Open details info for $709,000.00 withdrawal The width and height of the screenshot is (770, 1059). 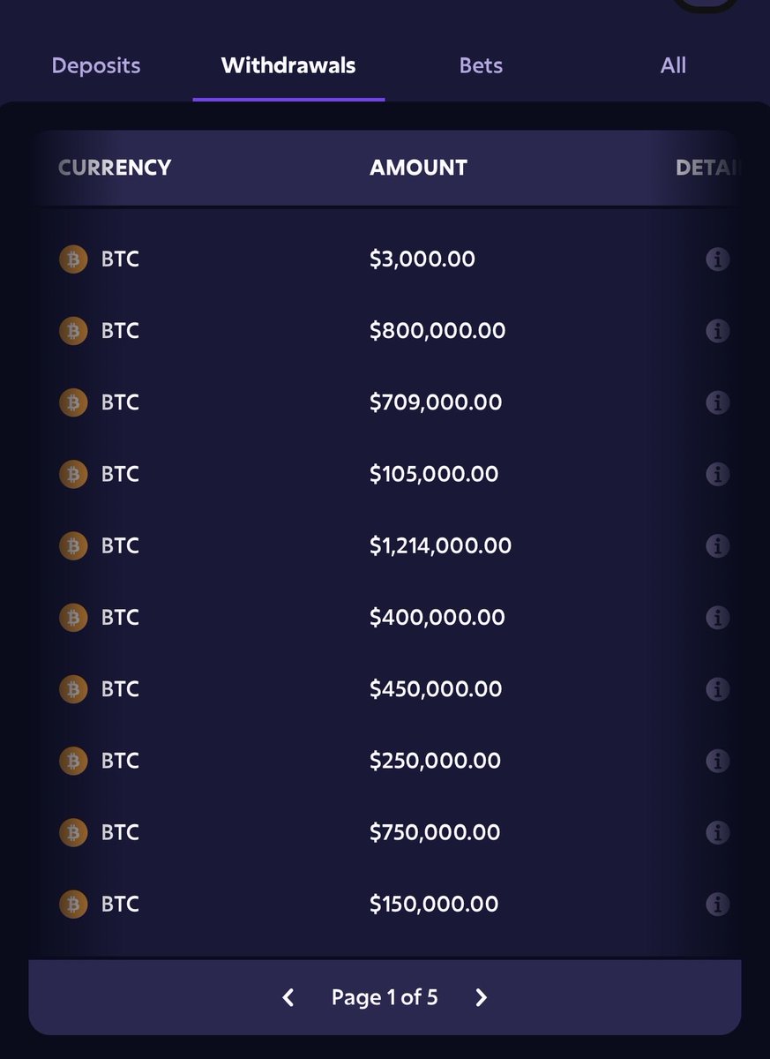point(718,402)
